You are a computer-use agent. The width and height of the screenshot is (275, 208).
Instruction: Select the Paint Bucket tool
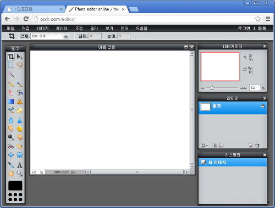[20, 93]
